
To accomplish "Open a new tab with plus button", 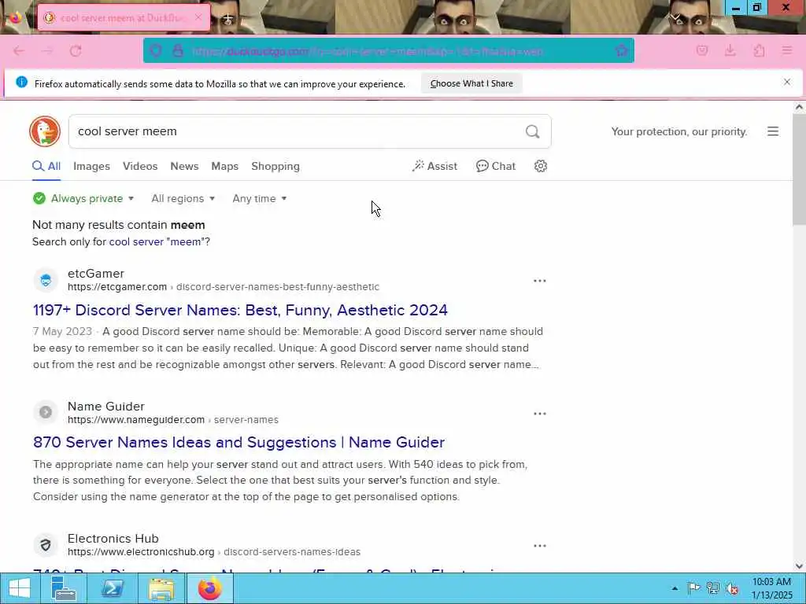I will (x=227, y=19).
